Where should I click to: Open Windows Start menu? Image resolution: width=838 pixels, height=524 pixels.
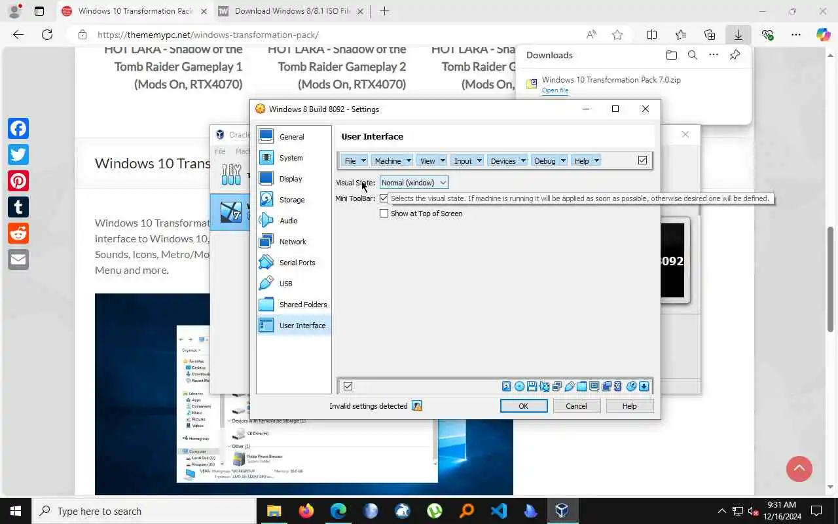(x=16, y=511)
